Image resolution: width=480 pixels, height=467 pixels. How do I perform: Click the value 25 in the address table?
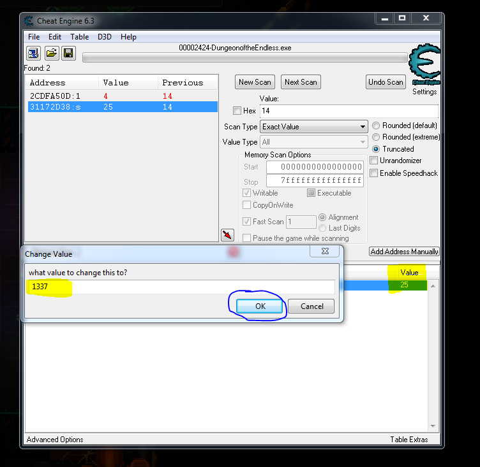click(404, 285)
